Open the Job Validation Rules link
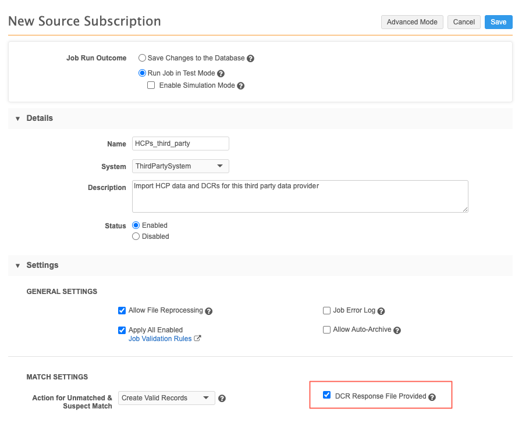 pyautogui.click(x=160, y=339)
